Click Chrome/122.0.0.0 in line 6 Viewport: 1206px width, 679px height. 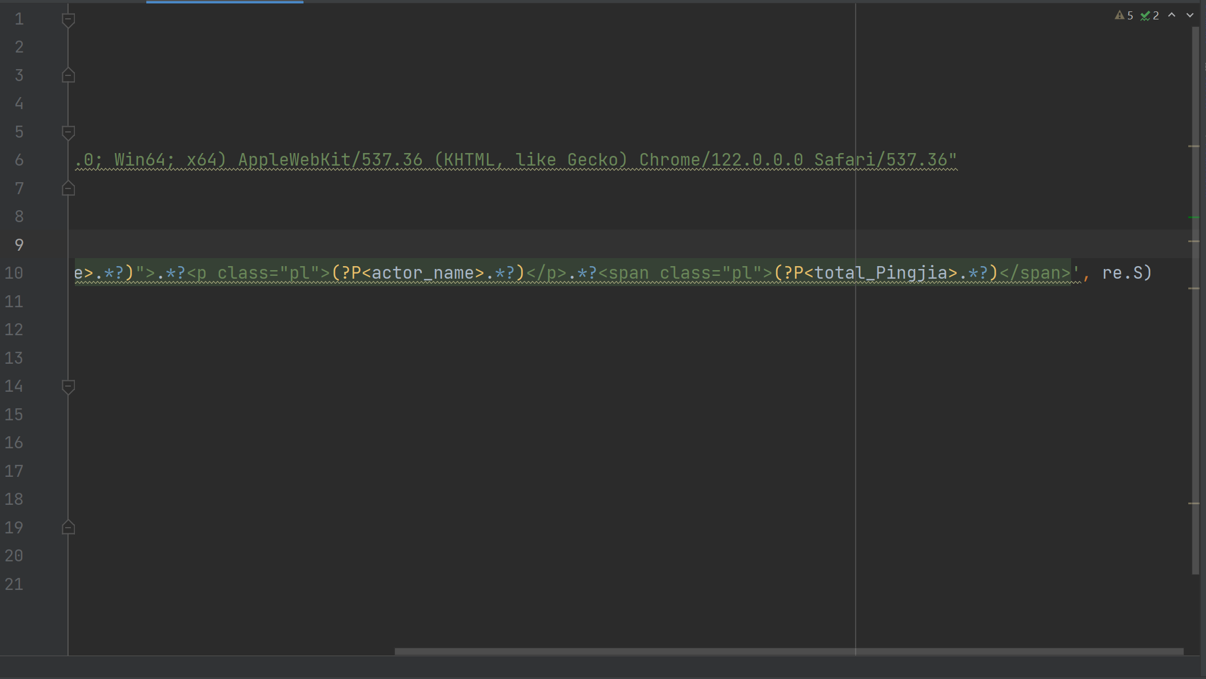point(721,160)
